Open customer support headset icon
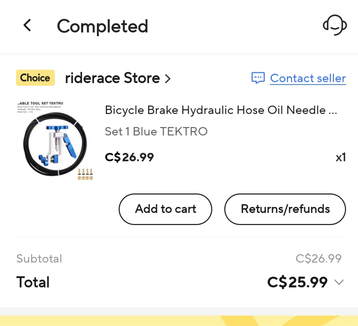Viewport: 358px width, 326px height. [335, 25]
